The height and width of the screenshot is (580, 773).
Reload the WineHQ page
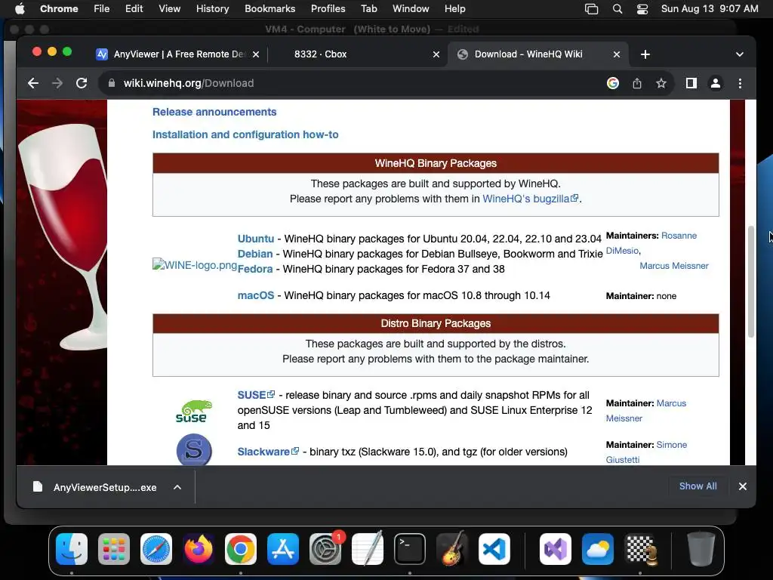(82, 83)
